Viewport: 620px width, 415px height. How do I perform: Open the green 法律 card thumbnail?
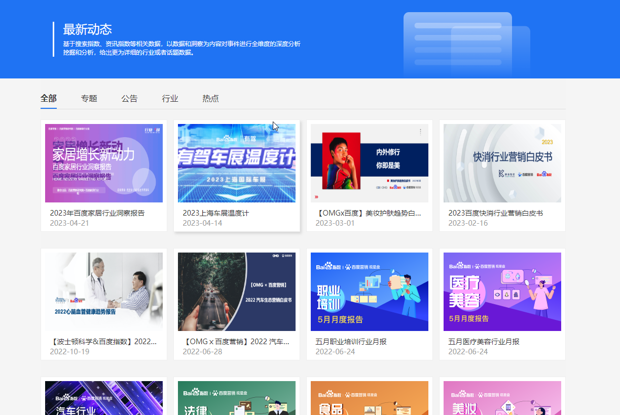click(x=237, y=398)
